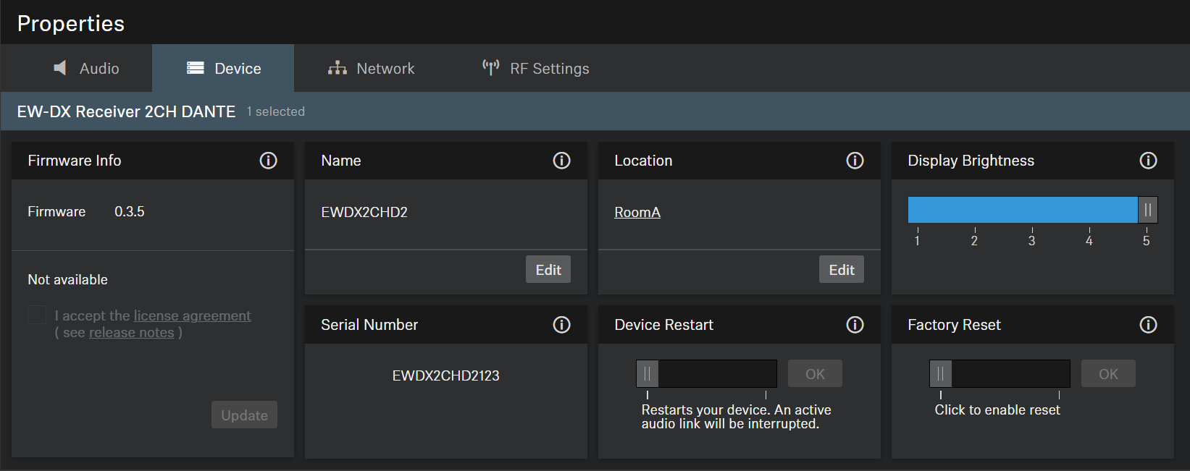Open the release notes link
Screen dimensions: 1190x471
click(131, 333)
